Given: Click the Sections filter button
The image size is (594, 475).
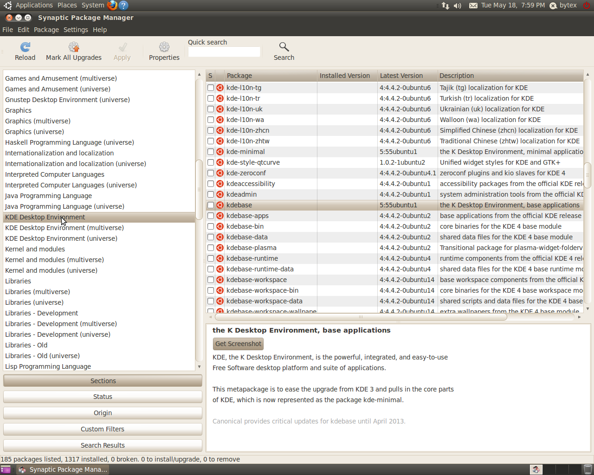Looking at the screenshot, I should tap(103, 381).
